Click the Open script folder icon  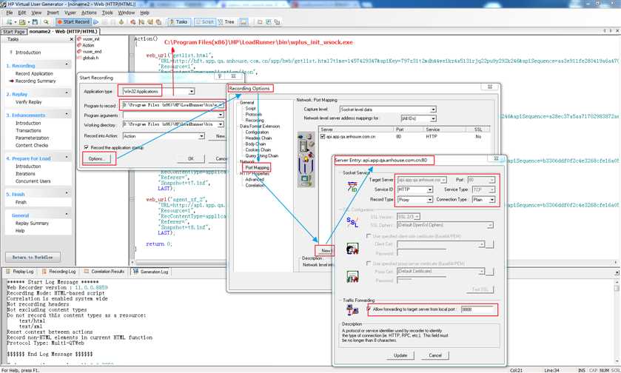[x=22, y=21]
